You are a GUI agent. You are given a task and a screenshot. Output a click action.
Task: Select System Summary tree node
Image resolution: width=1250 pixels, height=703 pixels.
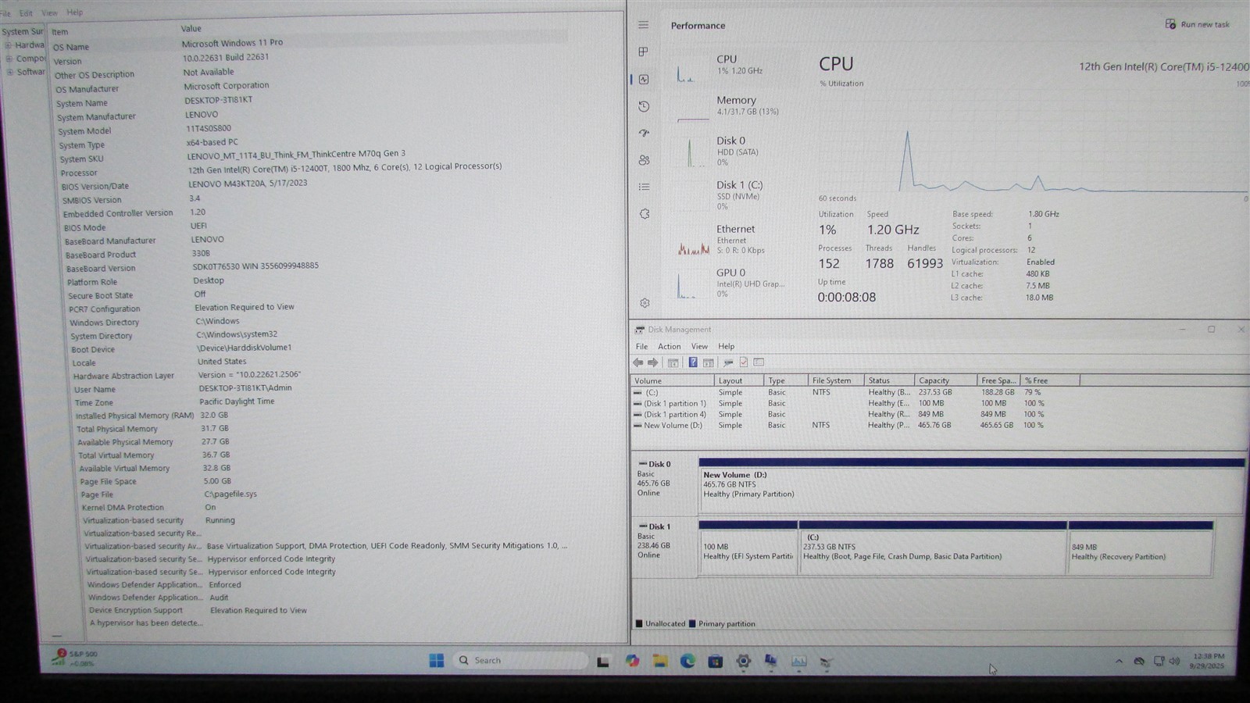pyautogui.click(x=23, y=32)
